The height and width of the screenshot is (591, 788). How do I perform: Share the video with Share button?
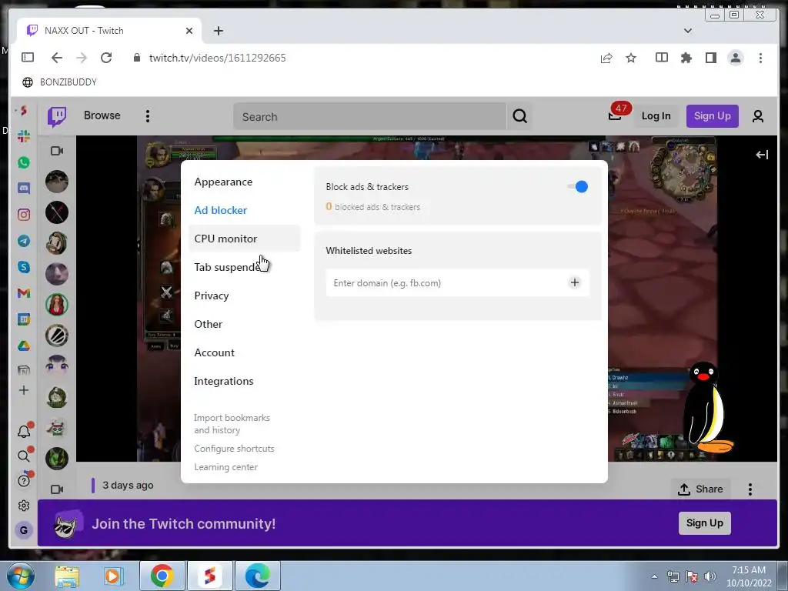(x=700, y=489)
